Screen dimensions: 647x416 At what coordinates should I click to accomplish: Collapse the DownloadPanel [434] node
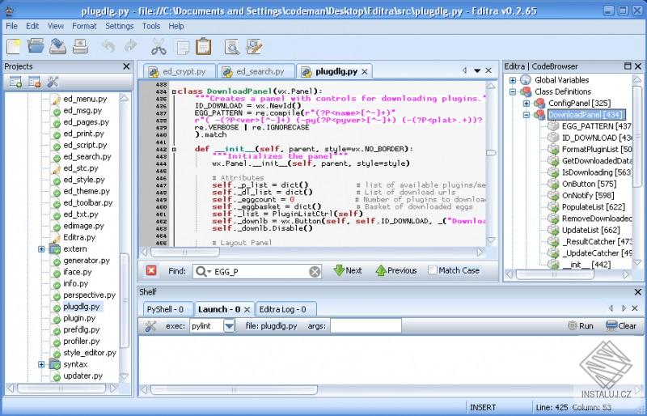click(x=526, y=115)
